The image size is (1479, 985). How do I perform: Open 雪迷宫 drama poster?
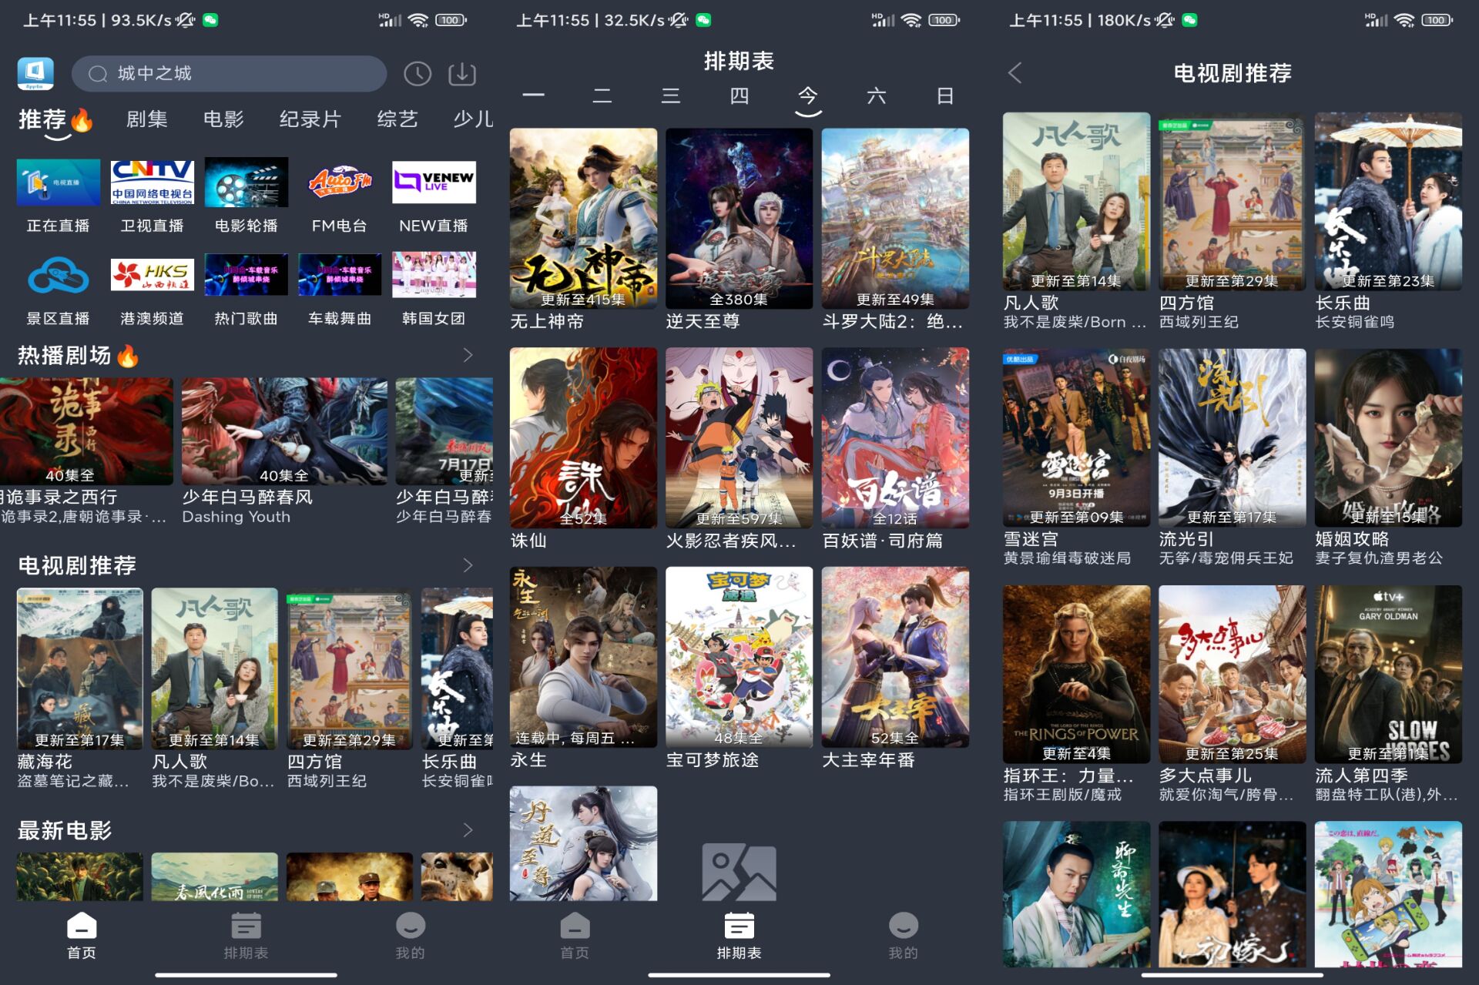point(1075,437)
